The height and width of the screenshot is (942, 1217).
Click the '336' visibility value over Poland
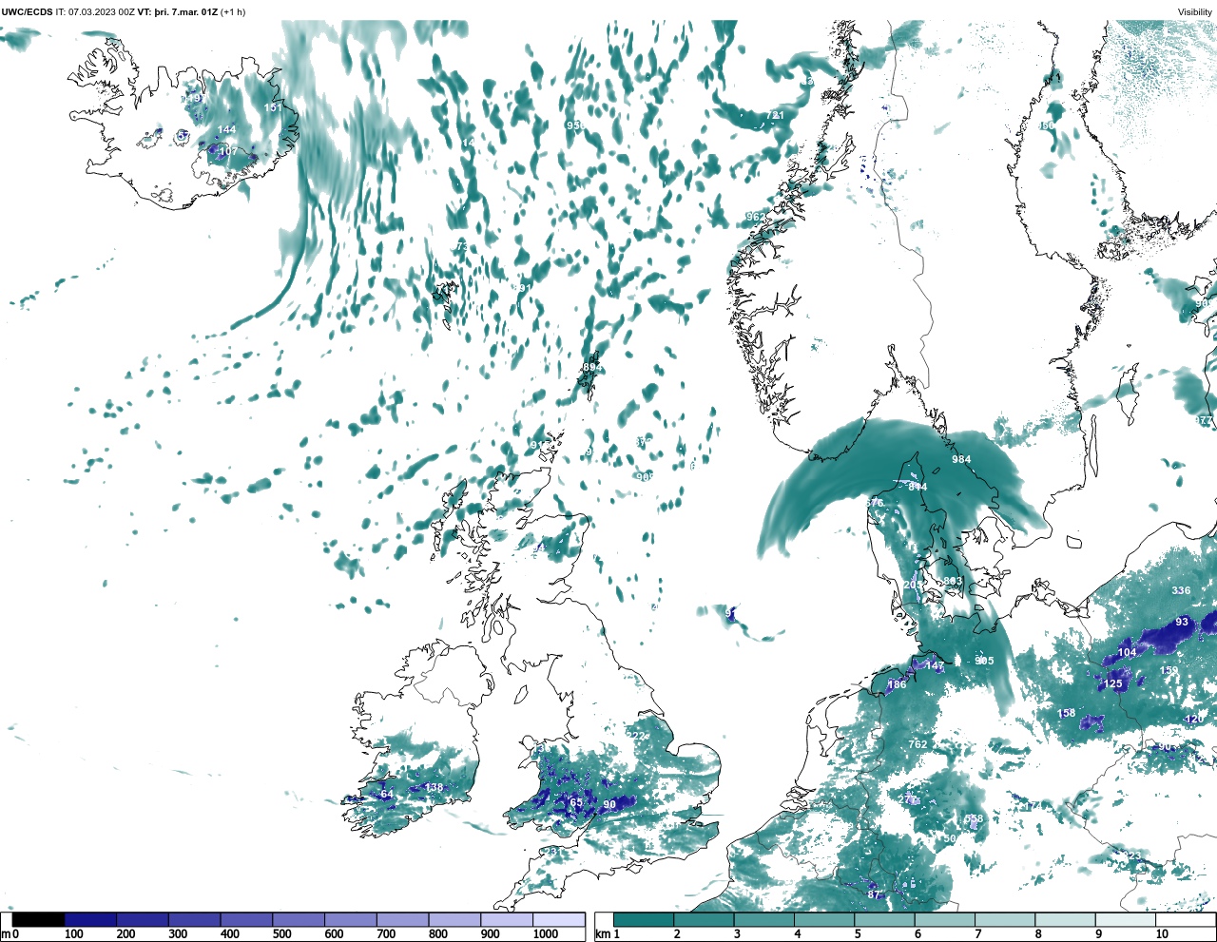point(1181,590)
